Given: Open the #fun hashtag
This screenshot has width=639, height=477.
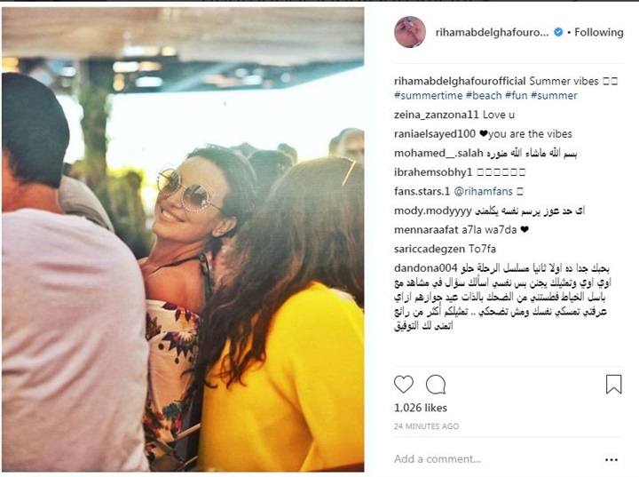Looking at the screenshot, I should point(517,95).
